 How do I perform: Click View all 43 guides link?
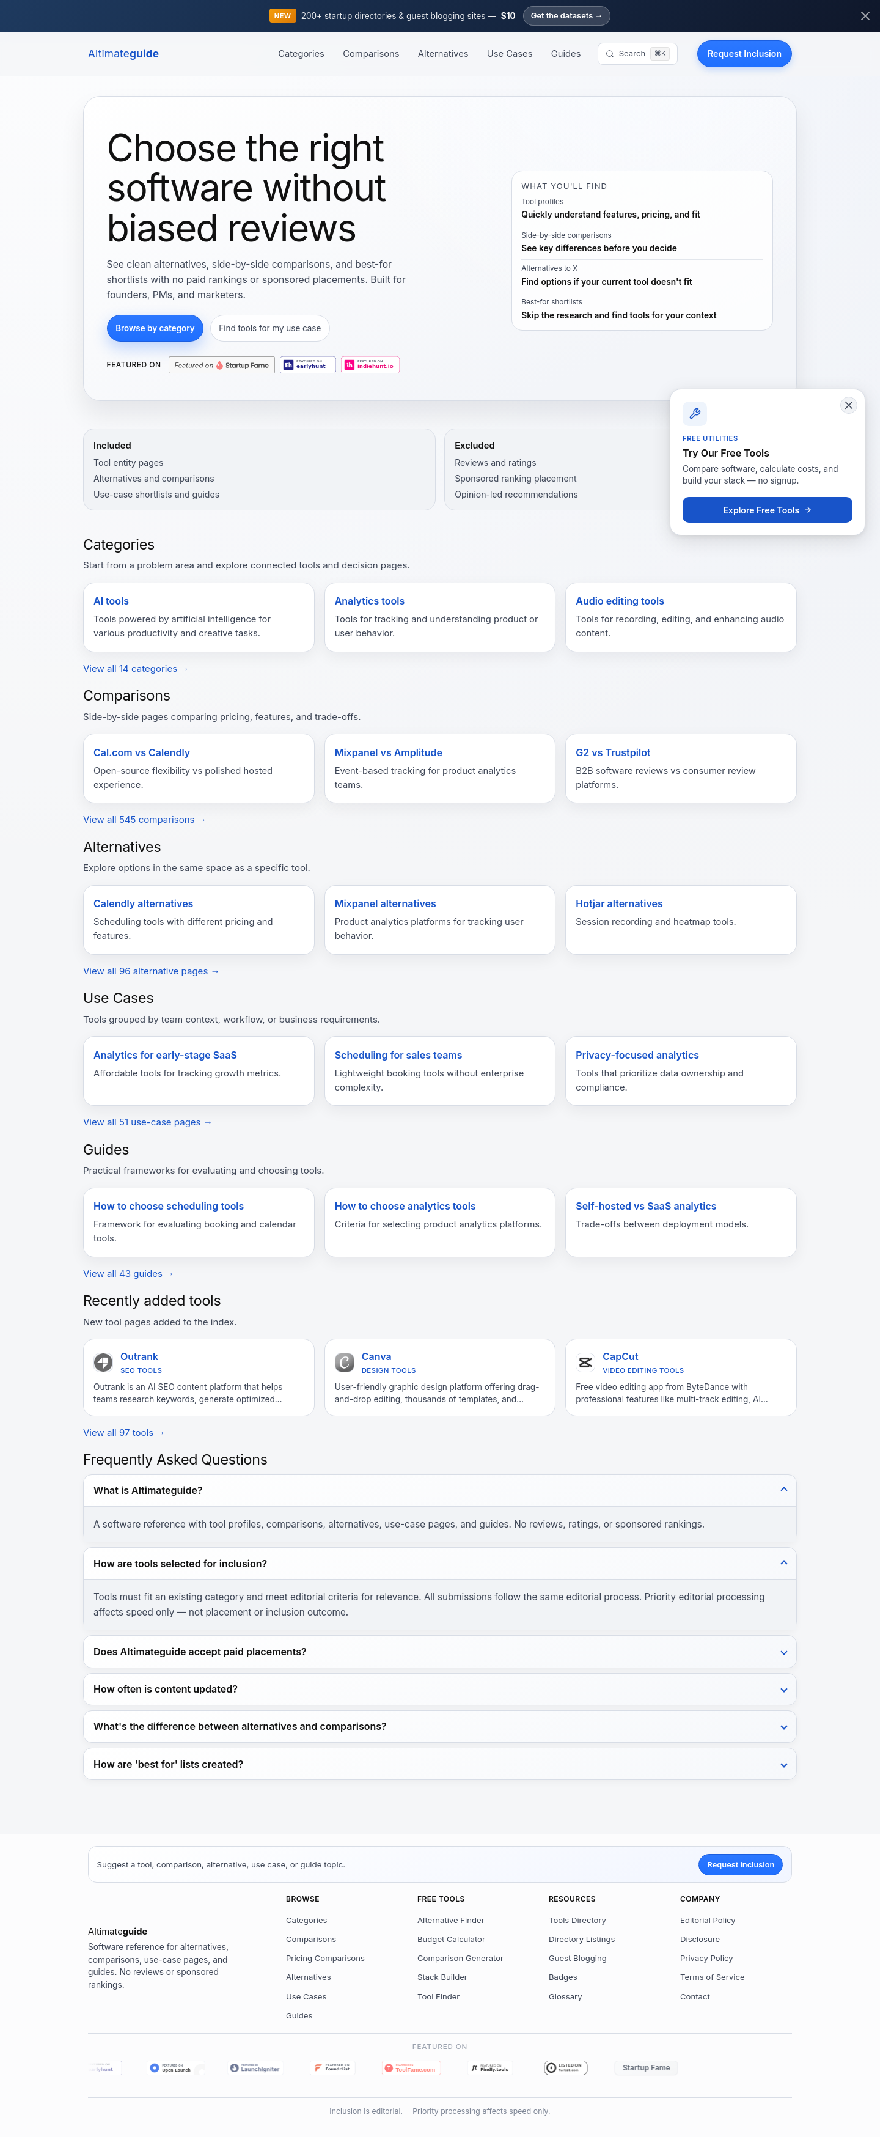[128, 1274]
